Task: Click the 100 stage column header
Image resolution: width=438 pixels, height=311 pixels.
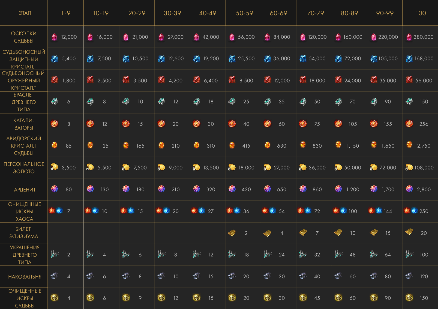Action: (421, 13)
